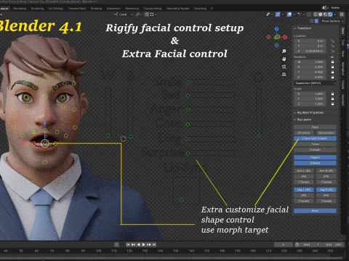
Task: Select the Smile slider control handle
Action: click(x=188, y=83)
